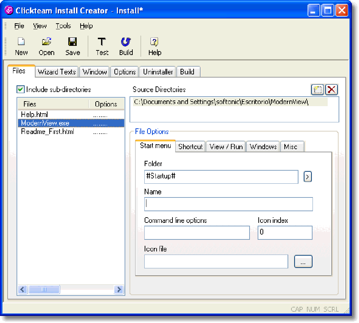Switch to the View / Run tab
The width and height of the screenshot is (359, 323).
point(226,147)
